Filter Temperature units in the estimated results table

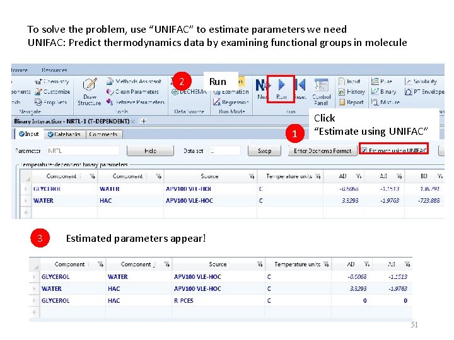[x=326, y=264]
